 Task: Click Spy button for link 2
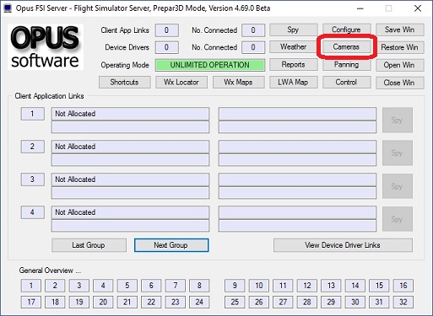click(398, 153)
